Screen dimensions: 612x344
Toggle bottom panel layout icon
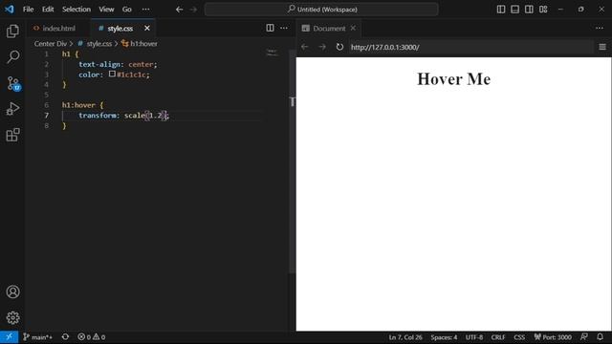click(x=514, y=9)
